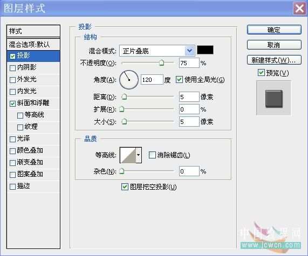The width and height of the screenshot is (308, 256).
Task: Enable the 内阴影 checkbox
Action: (12, 68)
